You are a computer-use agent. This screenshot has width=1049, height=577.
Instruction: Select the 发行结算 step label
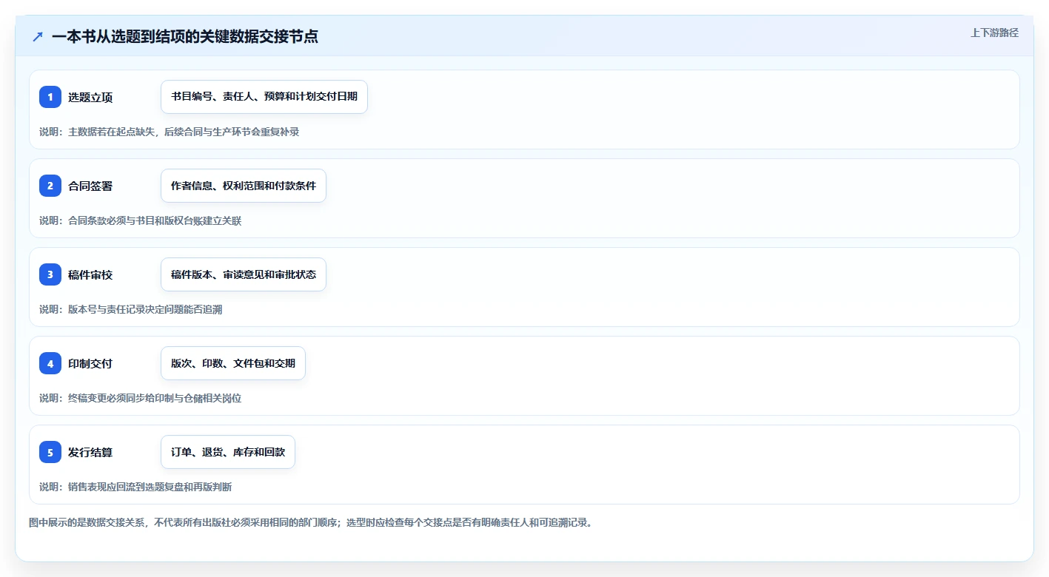click(90, 452)
